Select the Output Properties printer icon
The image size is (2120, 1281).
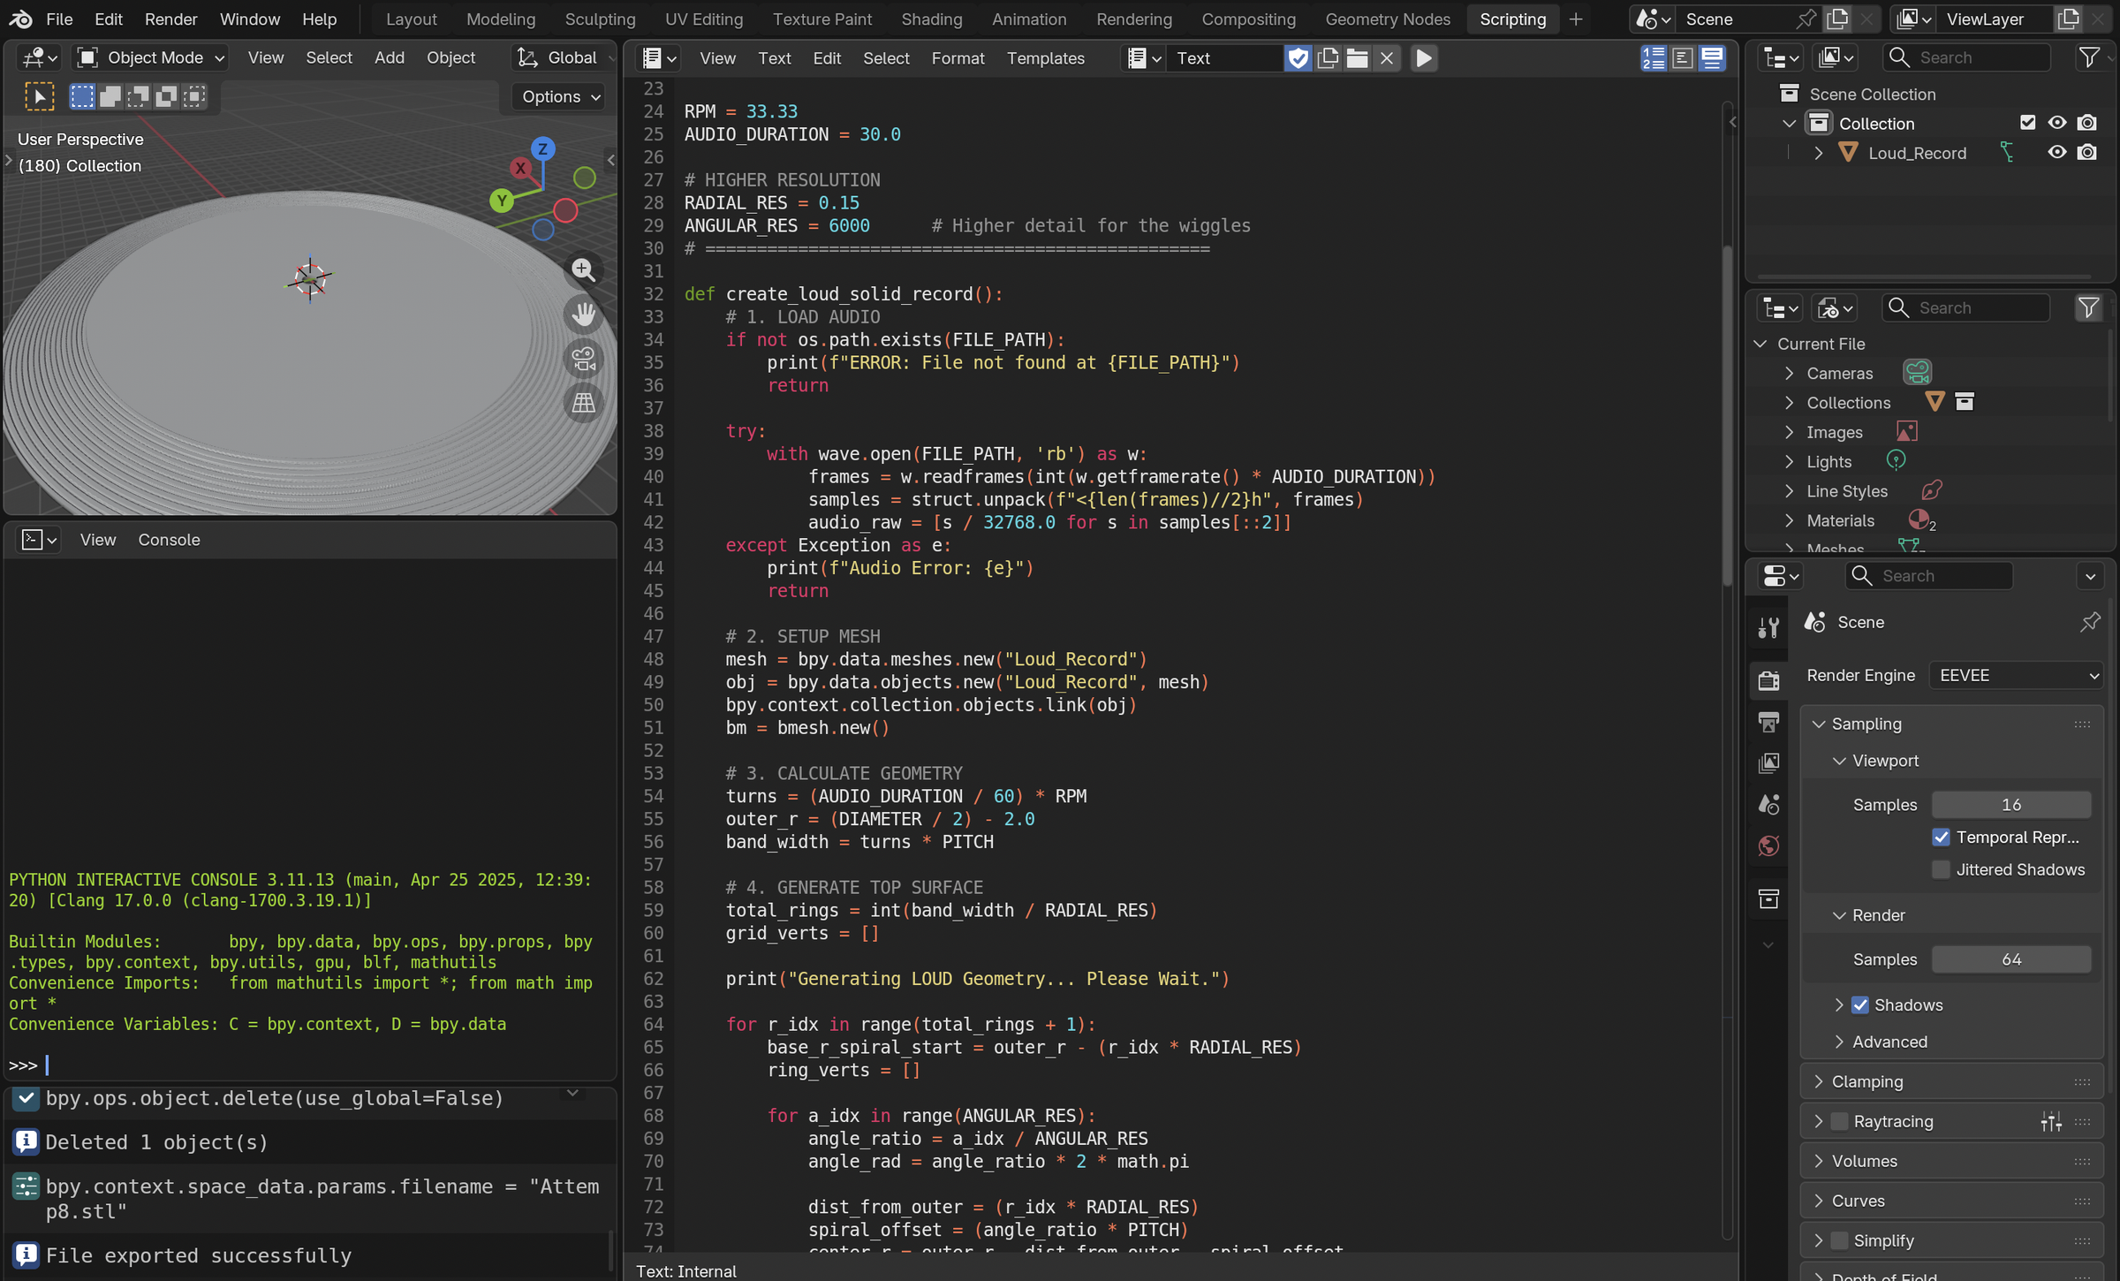tap(1769, 722)
